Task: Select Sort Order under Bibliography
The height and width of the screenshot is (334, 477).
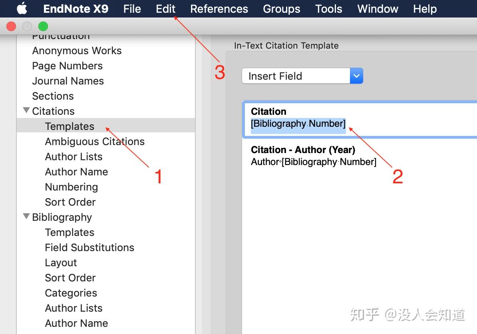Action: click(x=70, y=278)
